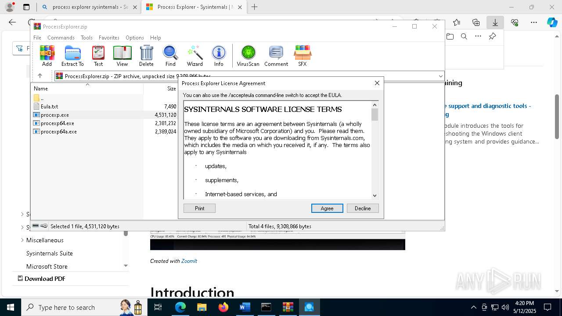Open the Commands menu
The image size is (562, 316).
61,38
